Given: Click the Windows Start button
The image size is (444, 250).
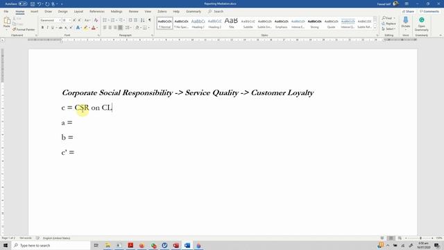Looking at the screenshot, I should (x=6, y=245).
